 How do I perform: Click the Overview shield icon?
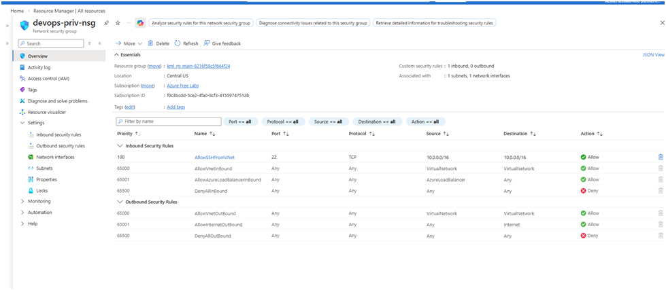point(22,56)
